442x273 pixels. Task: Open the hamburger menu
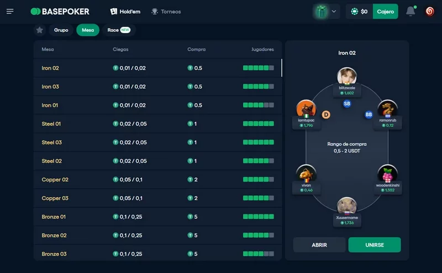pos(10,12)
